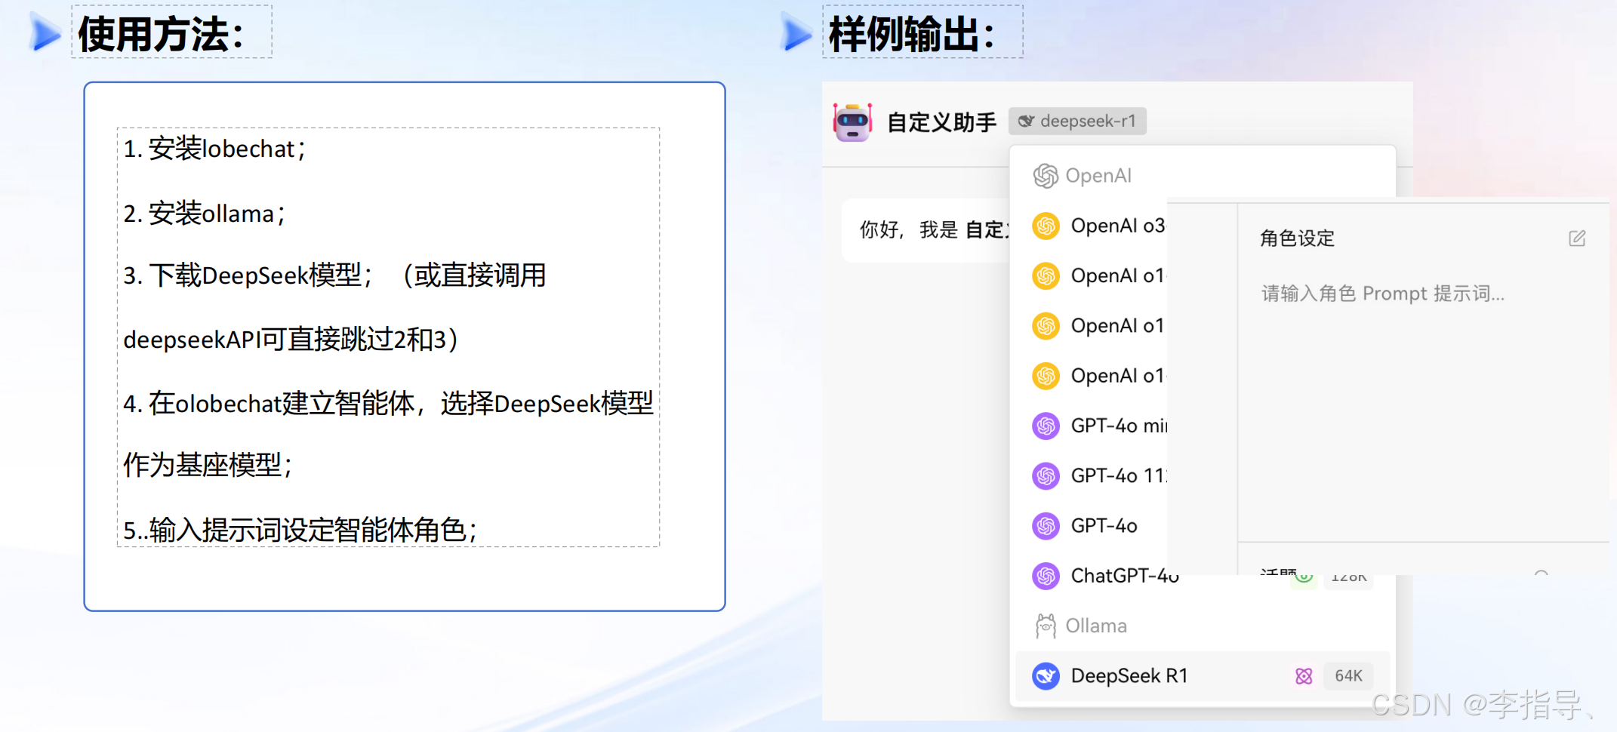Image resolution: width=1617 pixels, height=732 pixels.
Task: Click the 自定义助手 chat title
Action: 941,122
